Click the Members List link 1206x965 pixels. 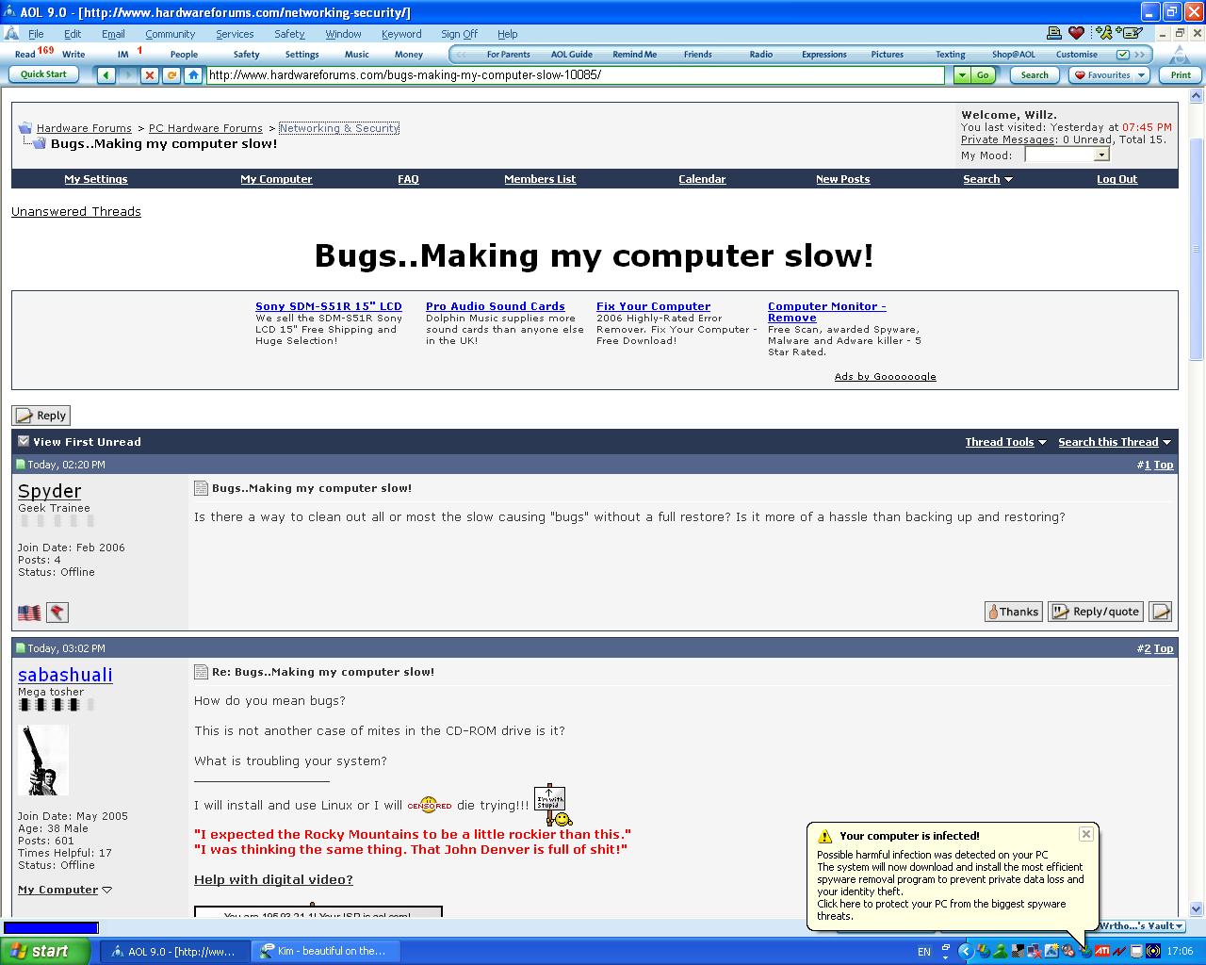point(540,179)
